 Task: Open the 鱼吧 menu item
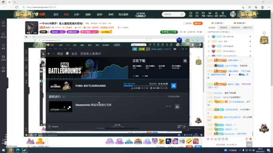click(111, 14)
